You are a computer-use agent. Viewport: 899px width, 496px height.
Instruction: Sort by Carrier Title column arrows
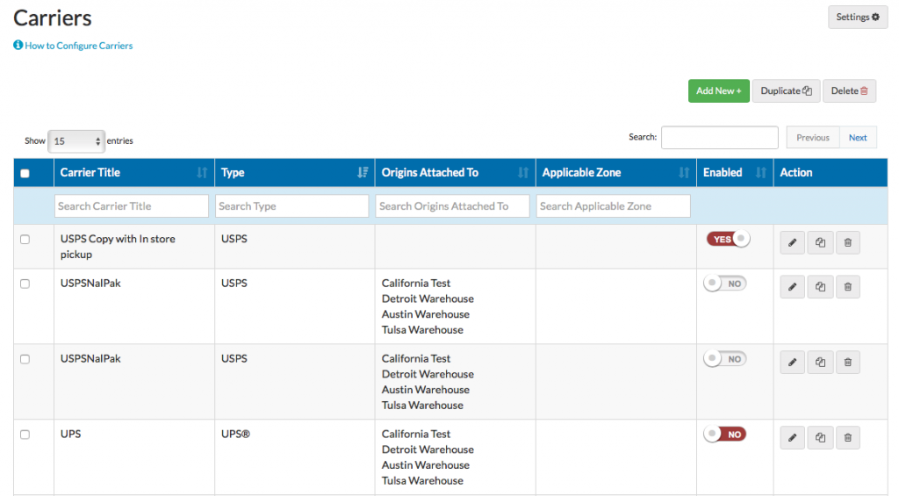click(202, 173)
